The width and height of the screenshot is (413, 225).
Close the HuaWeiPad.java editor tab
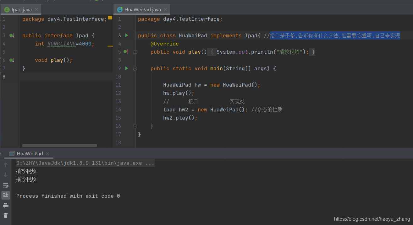(x=166, y=10)
